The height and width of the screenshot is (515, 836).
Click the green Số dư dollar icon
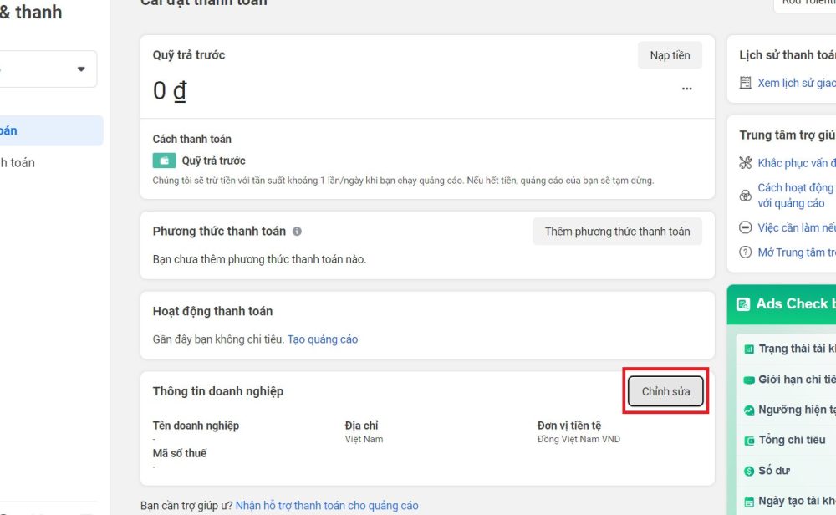point(749,472)
